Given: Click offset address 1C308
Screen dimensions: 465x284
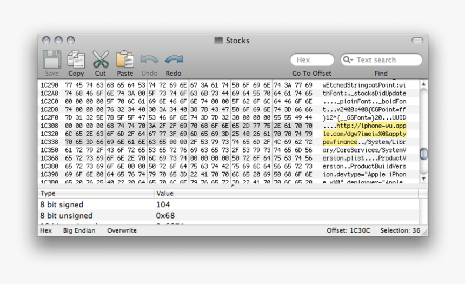Looking at the screenshot, I should [x=49, y=126].
